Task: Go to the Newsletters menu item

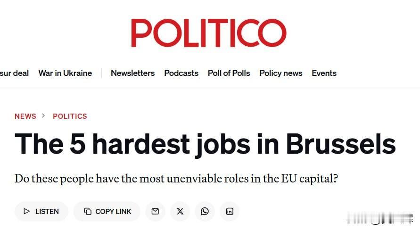Action: [x=132, y=73]
